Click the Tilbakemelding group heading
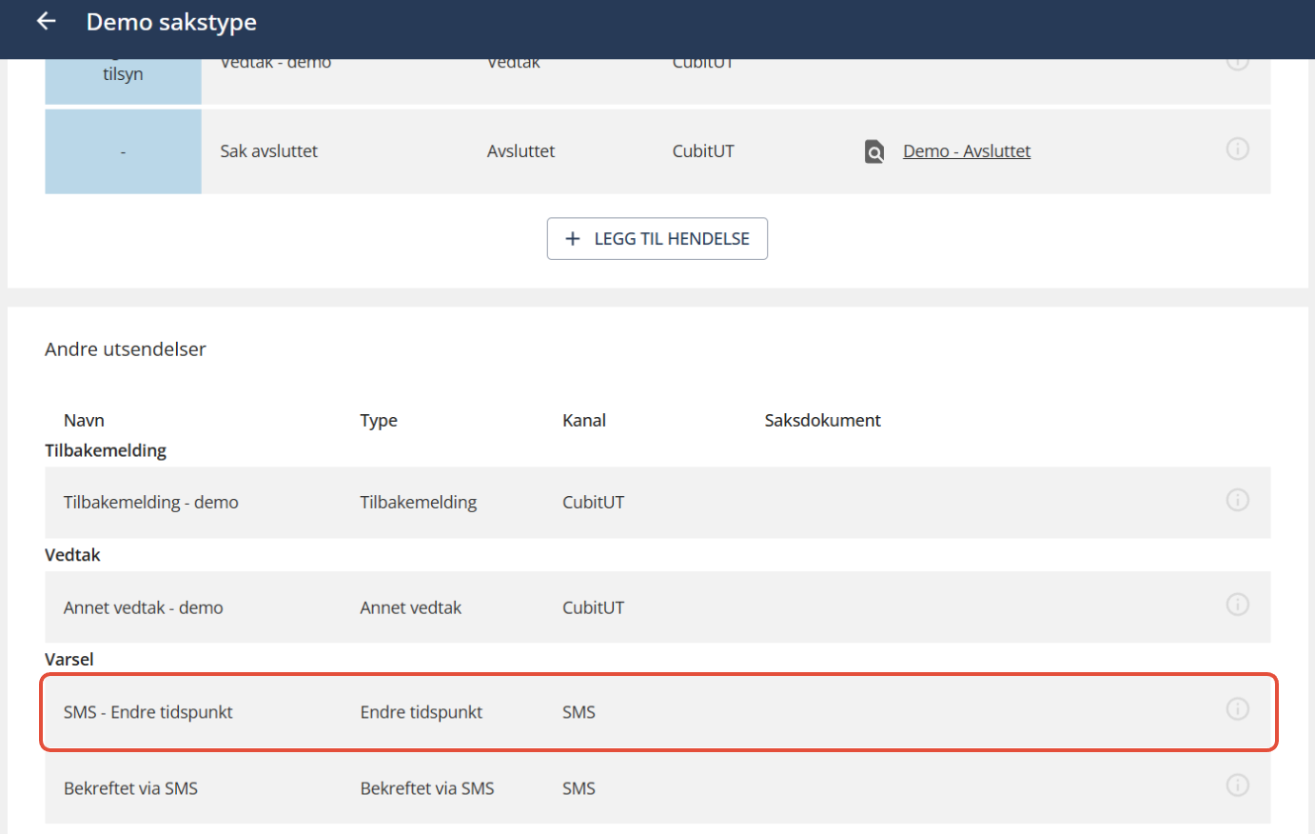Viewport: 1315px width, 834px height. pyautogui.click(x=106, y=450)
